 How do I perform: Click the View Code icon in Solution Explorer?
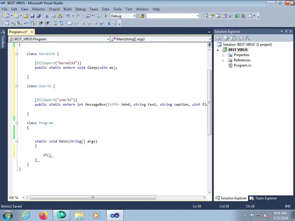pos(241,38)
